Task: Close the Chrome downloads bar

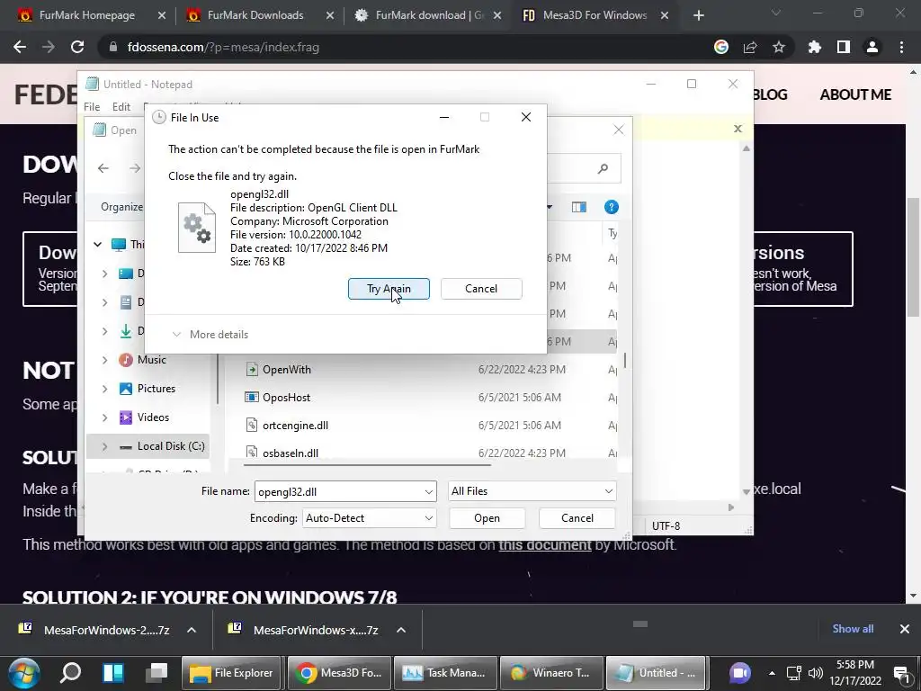Action: (905, 629)
